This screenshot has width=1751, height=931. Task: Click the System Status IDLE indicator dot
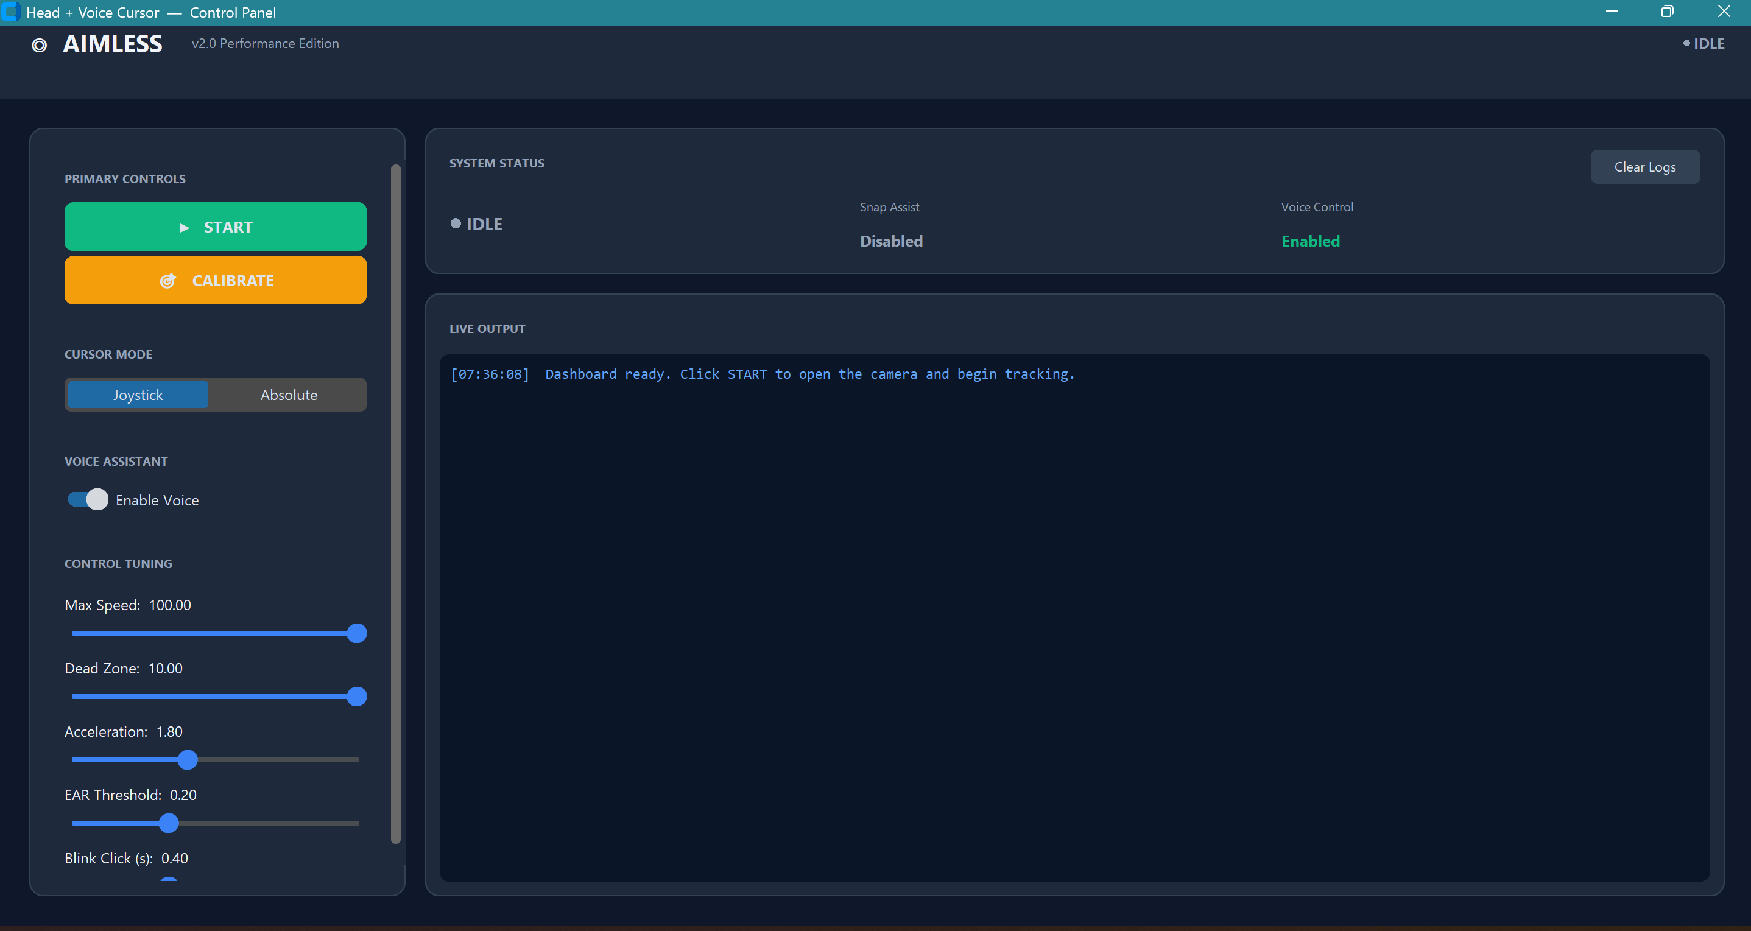(456, 223)
